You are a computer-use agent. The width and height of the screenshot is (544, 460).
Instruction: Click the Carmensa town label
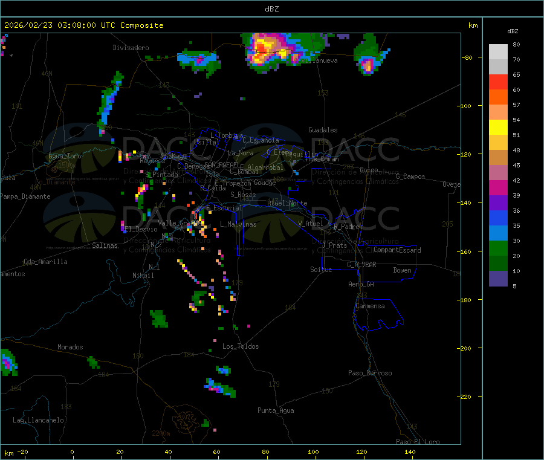[x=370, y=306]
